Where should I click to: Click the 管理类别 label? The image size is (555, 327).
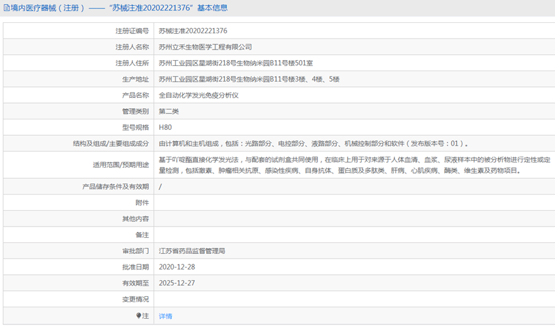point(136,111)
